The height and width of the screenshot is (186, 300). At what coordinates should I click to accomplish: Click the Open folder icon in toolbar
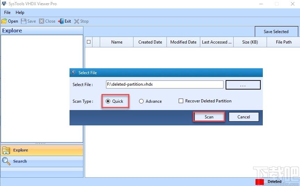point(4,21)
